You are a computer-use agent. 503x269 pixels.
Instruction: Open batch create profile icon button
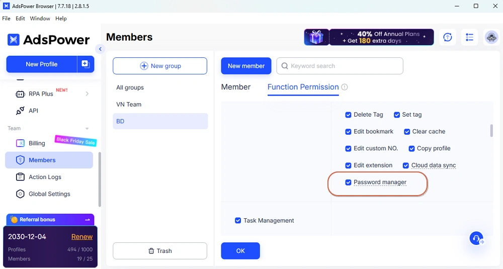(86, 64)
